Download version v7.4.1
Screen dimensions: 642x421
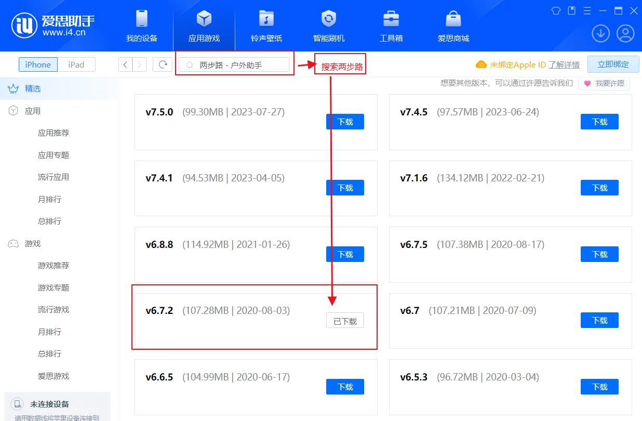345,188
